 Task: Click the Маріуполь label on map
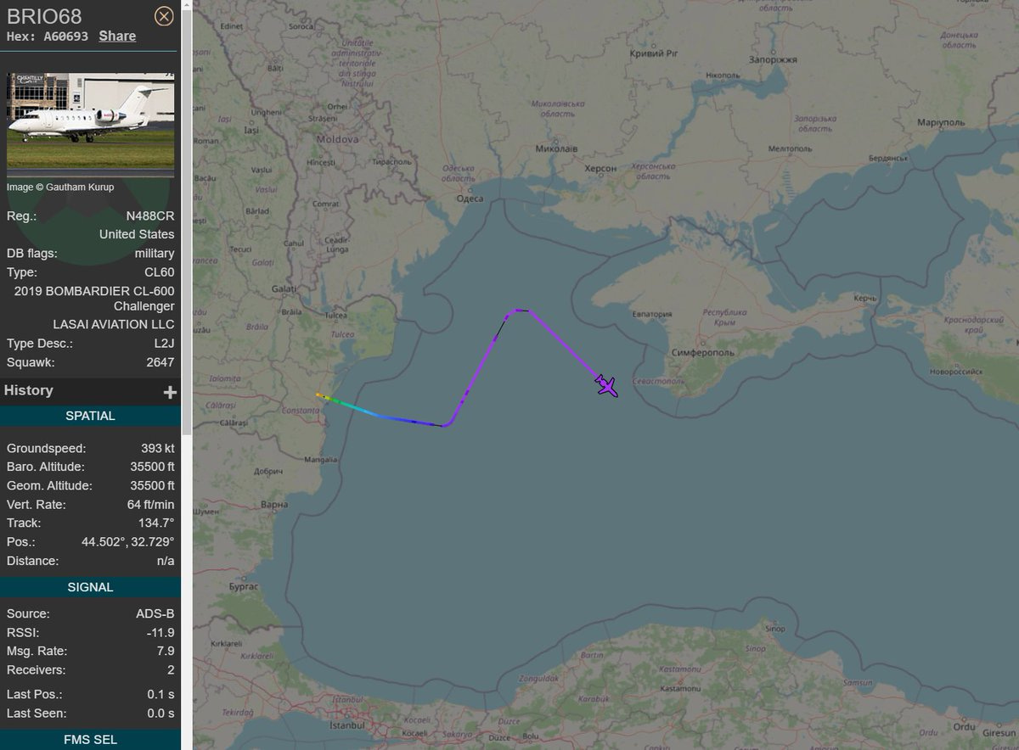[x=941, y=122]
